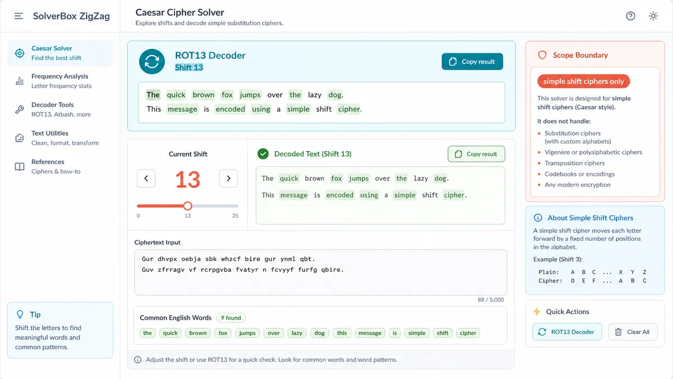The width and height of the screenshot is (673, 379).
Task: Click the 'jumps' common word chip
Action: tap(247, 333)
